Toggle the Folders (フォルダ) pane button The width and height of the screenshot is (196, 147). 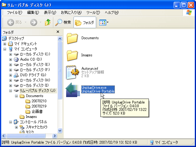click(85, 22)
